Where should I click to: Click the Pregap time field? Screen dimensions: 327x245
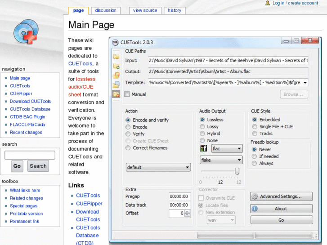coord(179,196)
